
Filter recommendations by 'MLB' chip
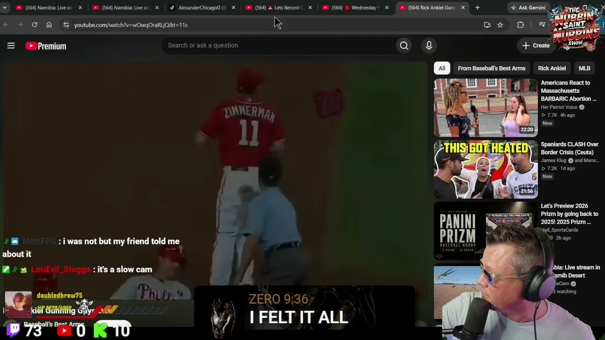click(584, 68)
